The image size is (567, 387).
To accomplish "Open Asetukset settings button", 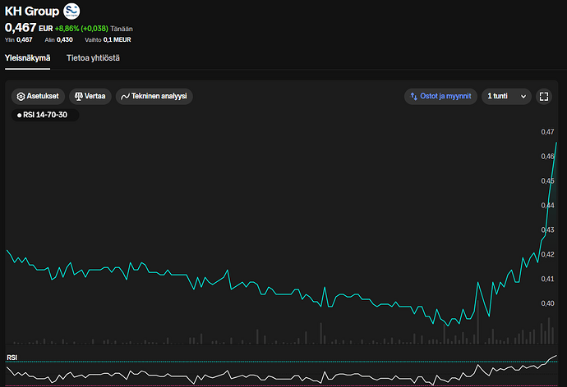I will tap(38, 96).
